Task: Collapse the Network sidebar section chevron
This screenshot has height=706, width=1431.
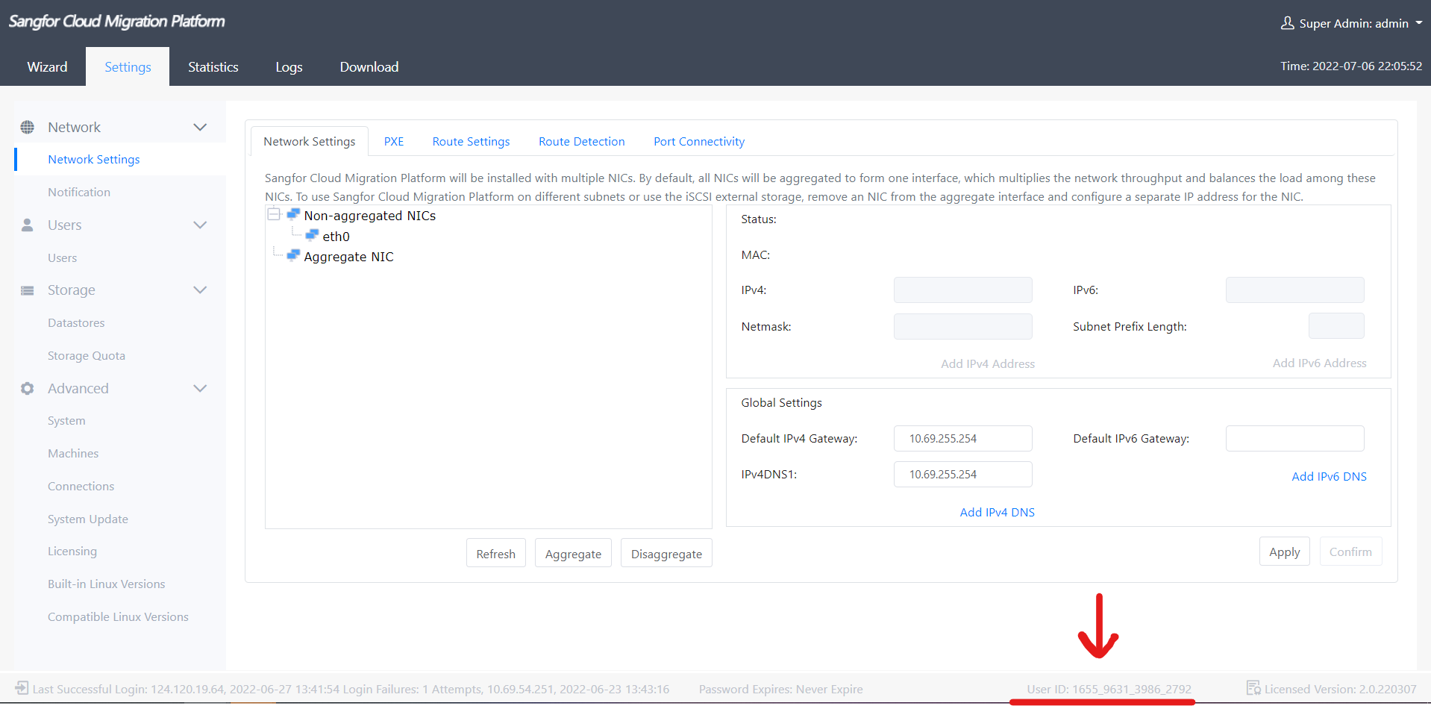Action: point(200,127)
